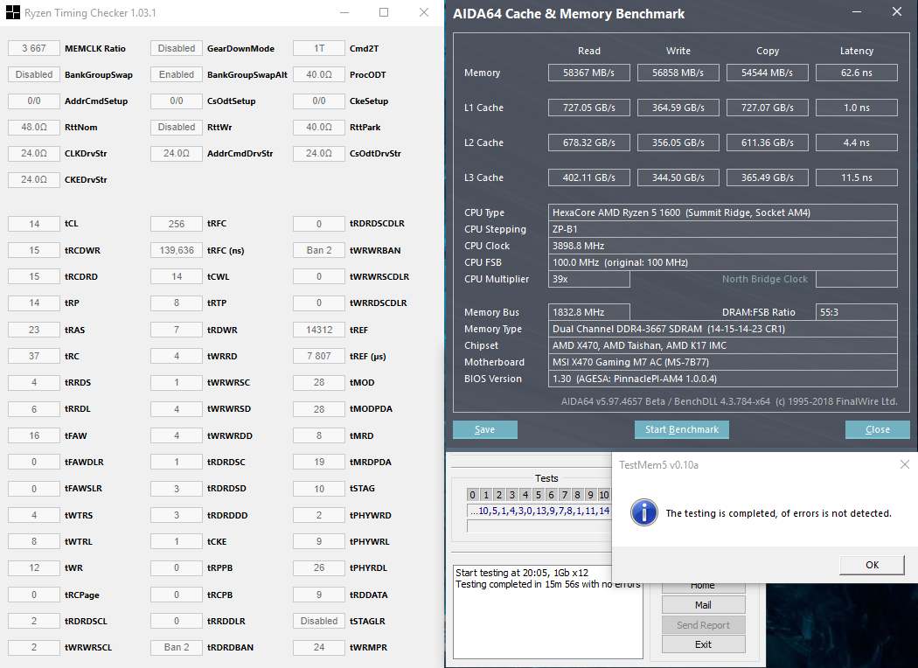The image size is (918, 668).
Task: Select test number 5 box in TestMem5
Action: pos(538,495)
